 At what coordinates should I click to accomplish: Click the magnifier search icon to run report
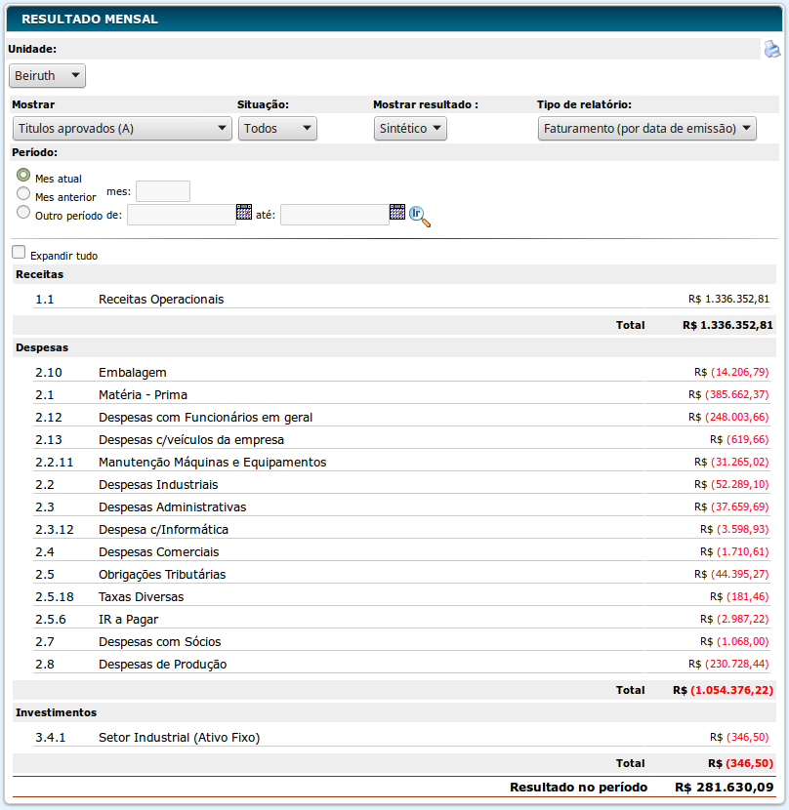click(419, 217)
